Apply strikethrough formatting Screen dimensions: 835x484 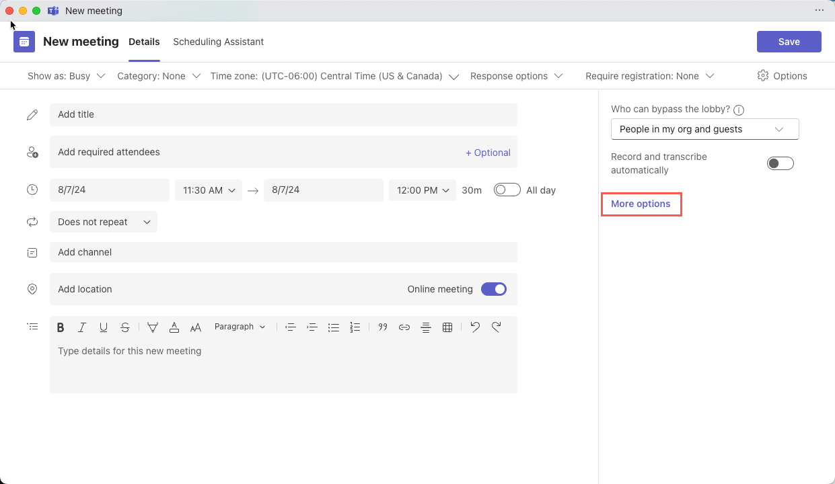point(125,327)
